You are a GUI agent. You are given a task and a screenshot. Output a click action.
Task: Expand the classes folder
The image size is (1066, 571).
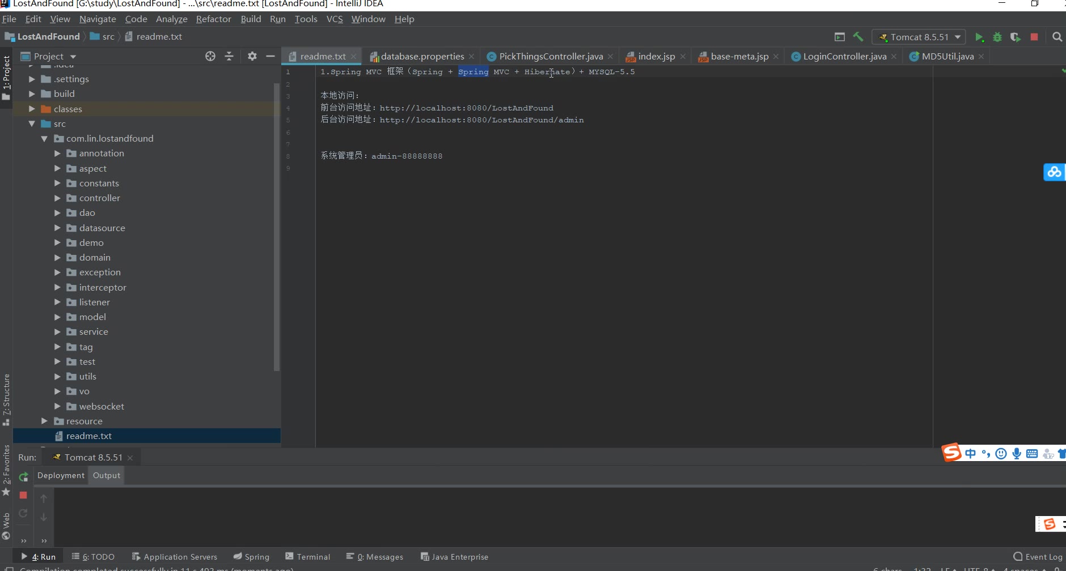pyautogui.click(x=32, y=109)
